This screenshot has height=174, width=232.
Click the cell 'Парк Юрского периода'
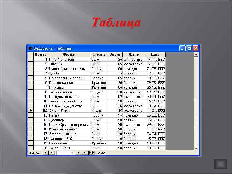[x=69, y=125]
